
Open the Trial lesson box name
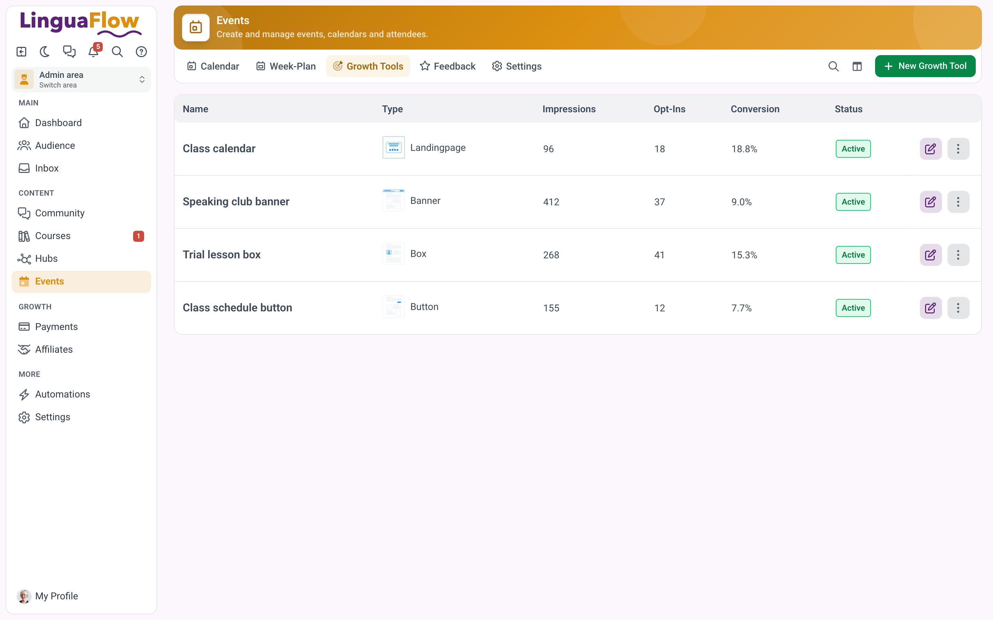tap(222, 255)
